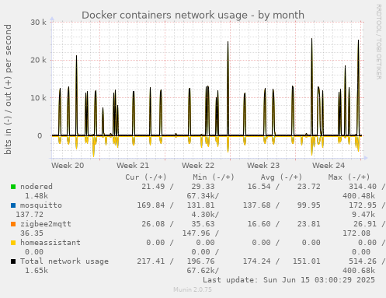This screenshot has height=298, width=386.
Task: Click the yellow homeassistant legend swatch
Action: (x=13, y=243)
